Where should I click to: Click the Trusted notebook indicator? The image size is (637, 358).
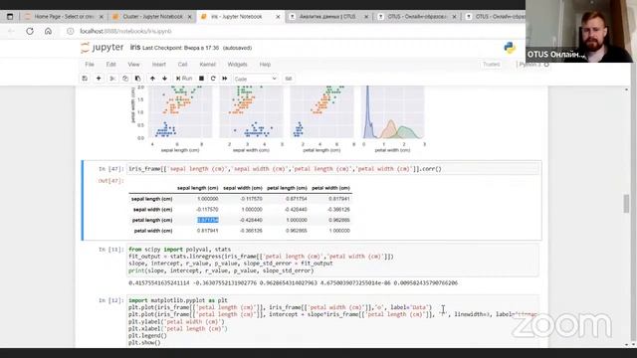coord(491,65)
